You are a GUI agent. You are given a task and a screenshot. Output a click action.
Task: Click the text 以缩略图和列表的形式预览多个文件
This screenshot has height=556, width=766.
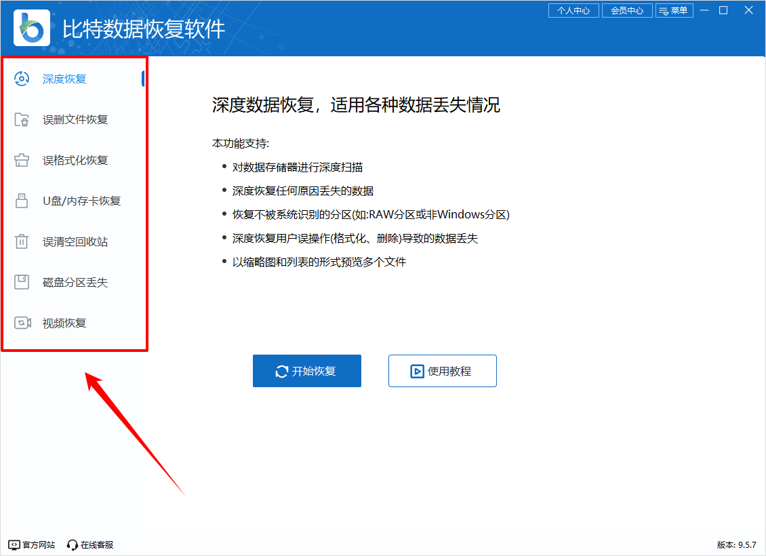coord(319,262)
